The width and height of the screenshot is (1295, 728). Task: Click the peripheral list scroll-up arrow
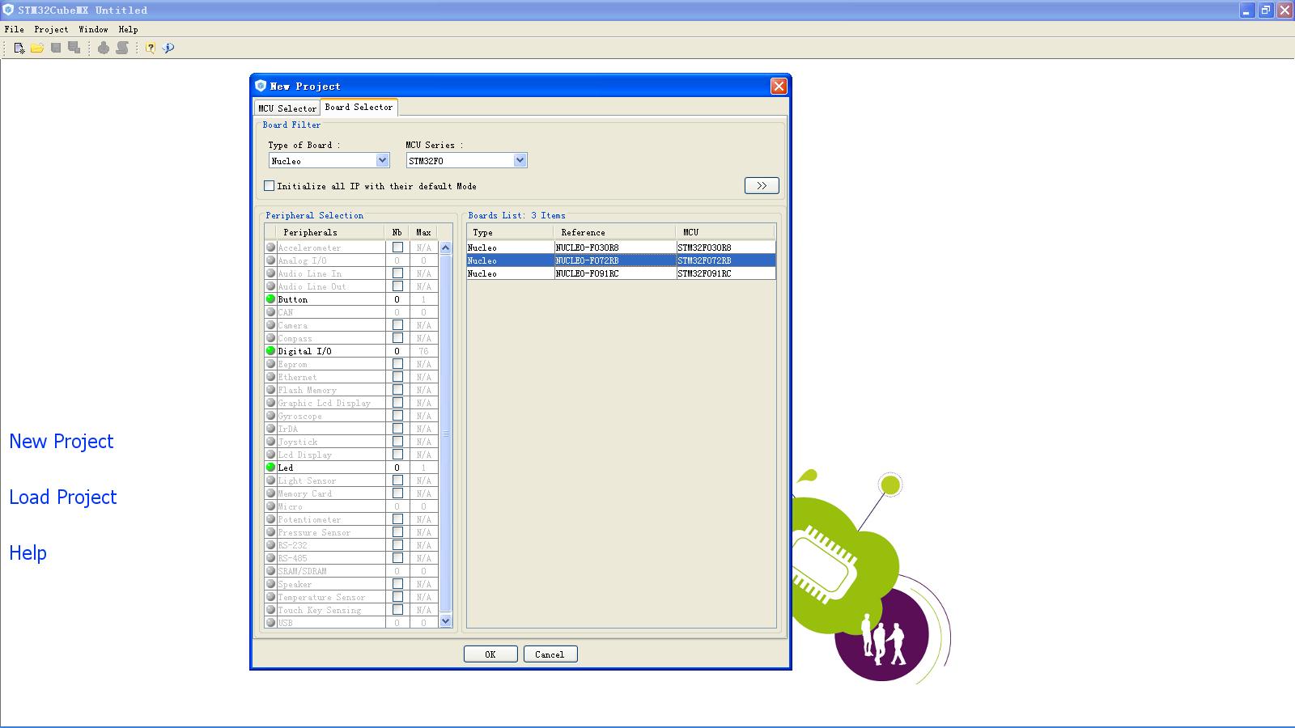pyautogui.click(x=445, y=248)
